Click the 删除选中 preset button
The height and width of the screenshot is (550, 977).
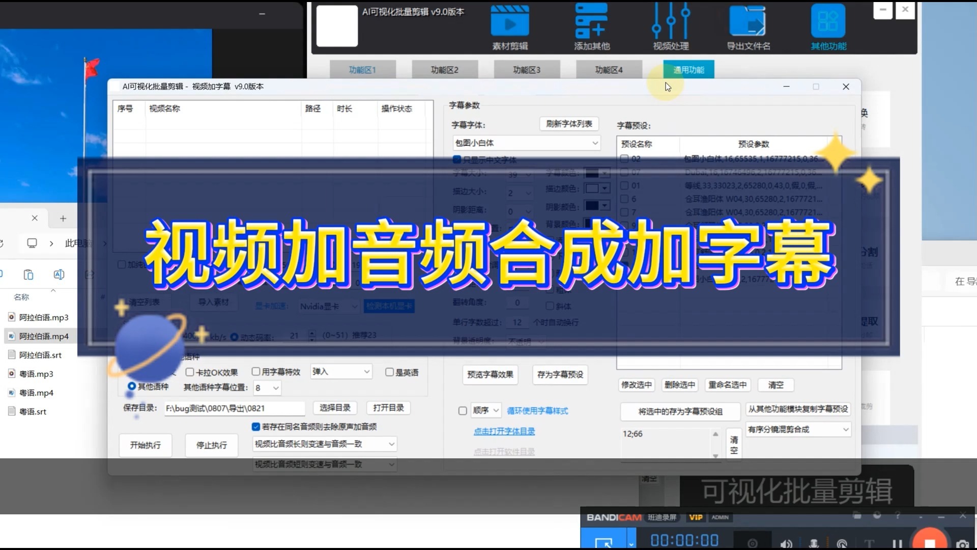click(679, 385)
